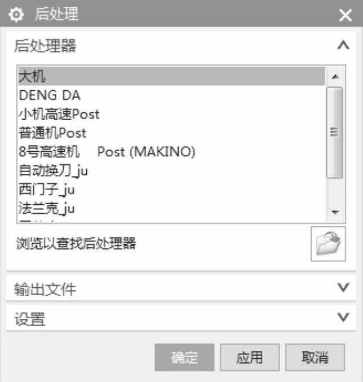Close the 后处理 dialog

pos(346,15)
